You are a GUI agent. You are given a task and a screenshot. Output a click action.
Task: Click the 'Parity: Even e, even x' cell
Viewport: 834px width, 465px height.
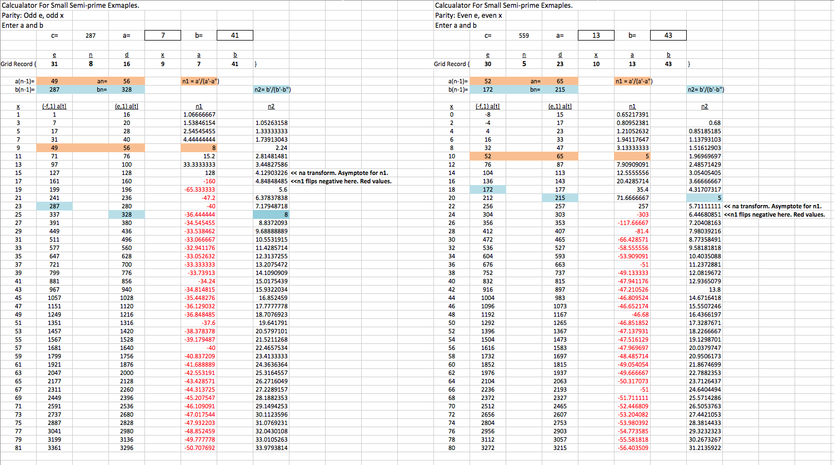pos(468,16)
